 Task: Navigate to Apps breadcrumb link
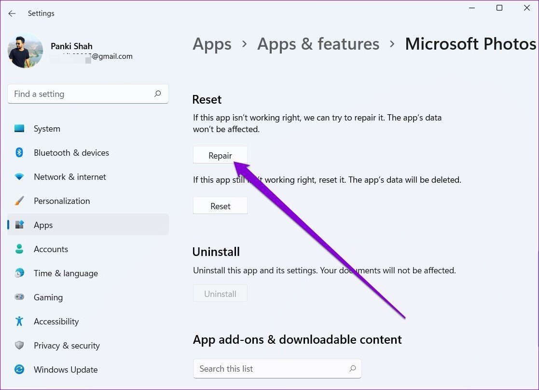pyautogui.click(x=212, y=44)
